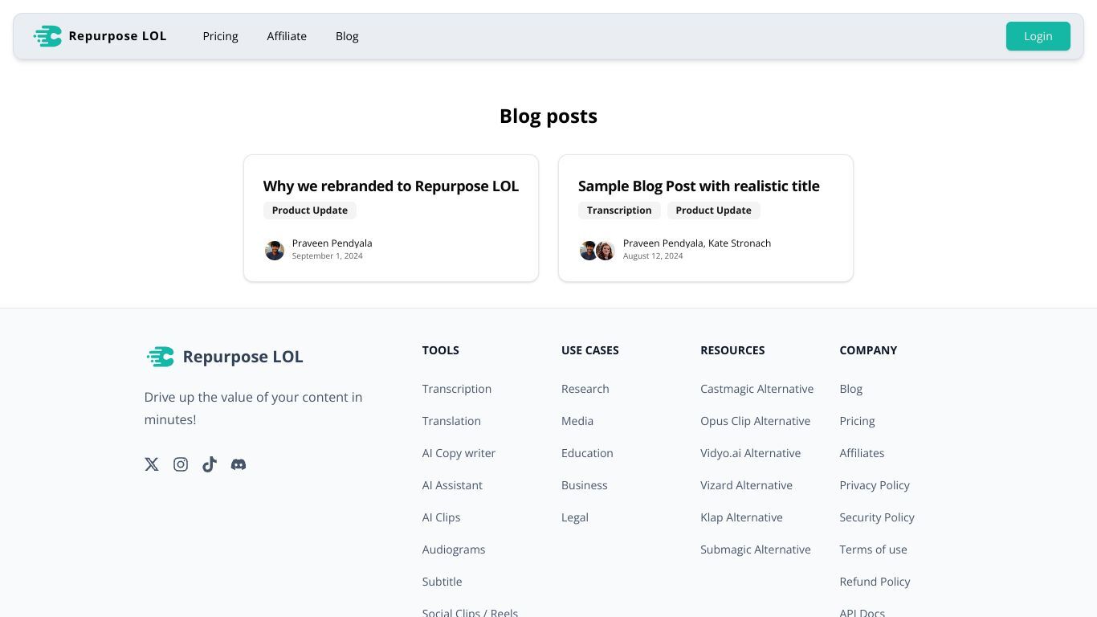Open the Castmagic Alternative footer link
Image resolution: width=1097 pixels, height=617 pixels.
(756, 389)
